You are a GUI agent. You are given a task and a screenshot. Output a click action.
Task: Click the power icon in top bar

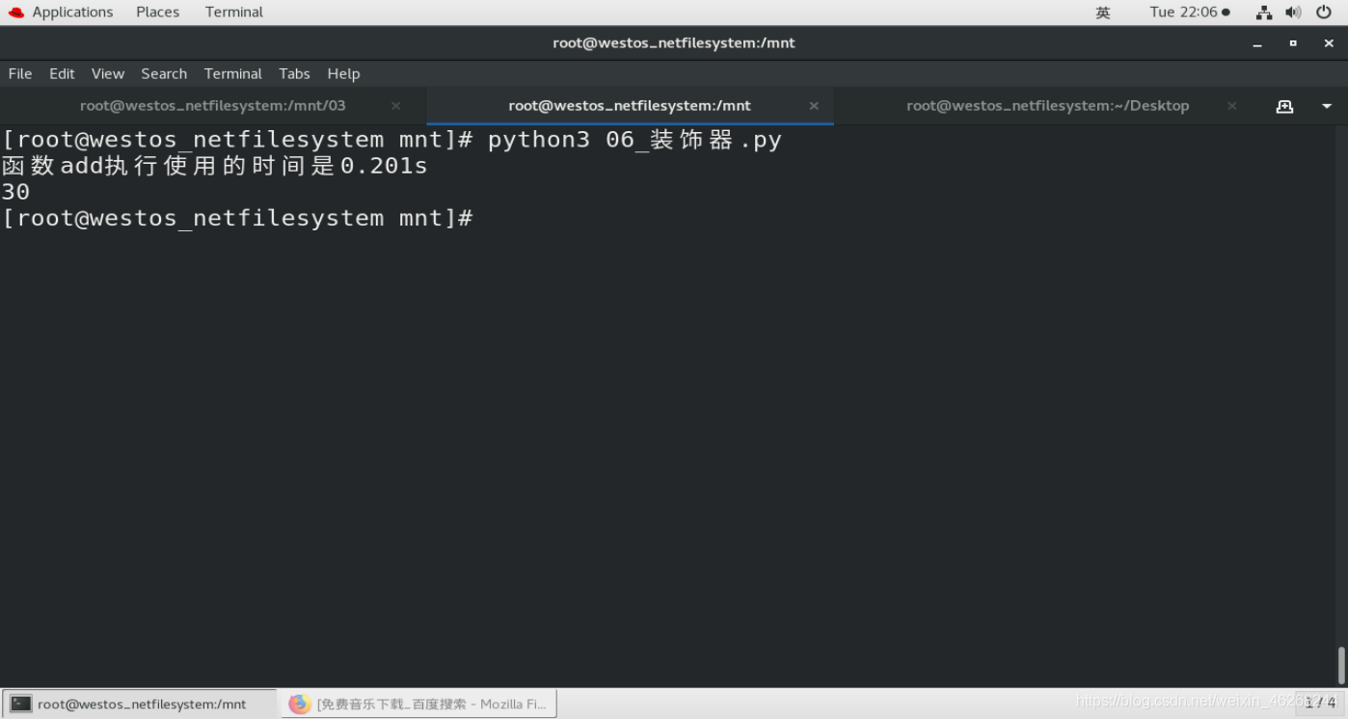point(1323,13)
